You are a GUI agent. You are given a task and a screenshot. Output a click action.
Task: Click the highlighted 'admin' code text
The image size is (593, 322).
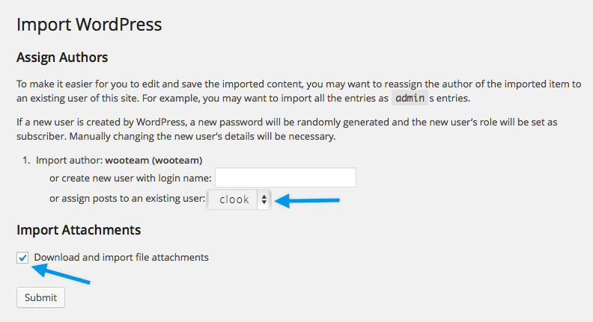pyautogui.click(x=410, y=99)
